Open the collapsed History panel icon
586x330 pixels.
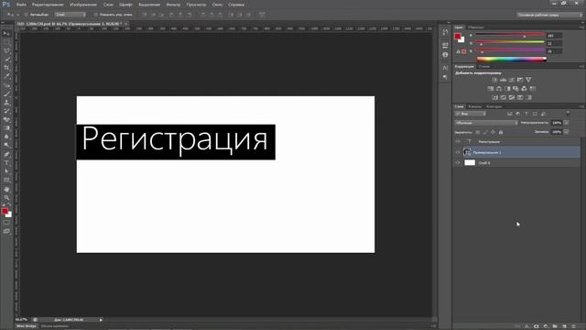pos(445,33)
